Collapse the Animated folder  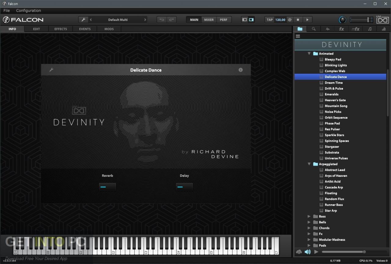[x=309, y=54]
